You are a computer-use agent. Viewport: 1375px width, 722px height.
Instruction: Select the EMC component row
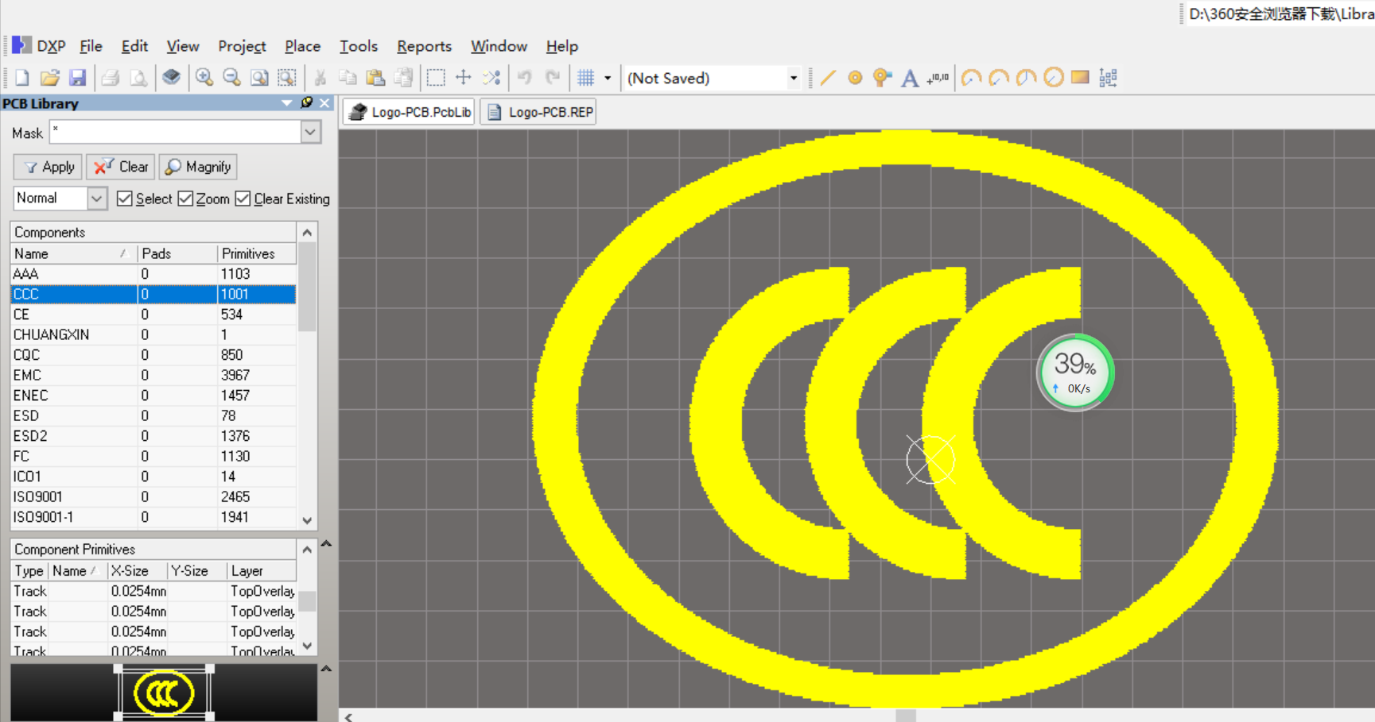click(x=153, y=375)
